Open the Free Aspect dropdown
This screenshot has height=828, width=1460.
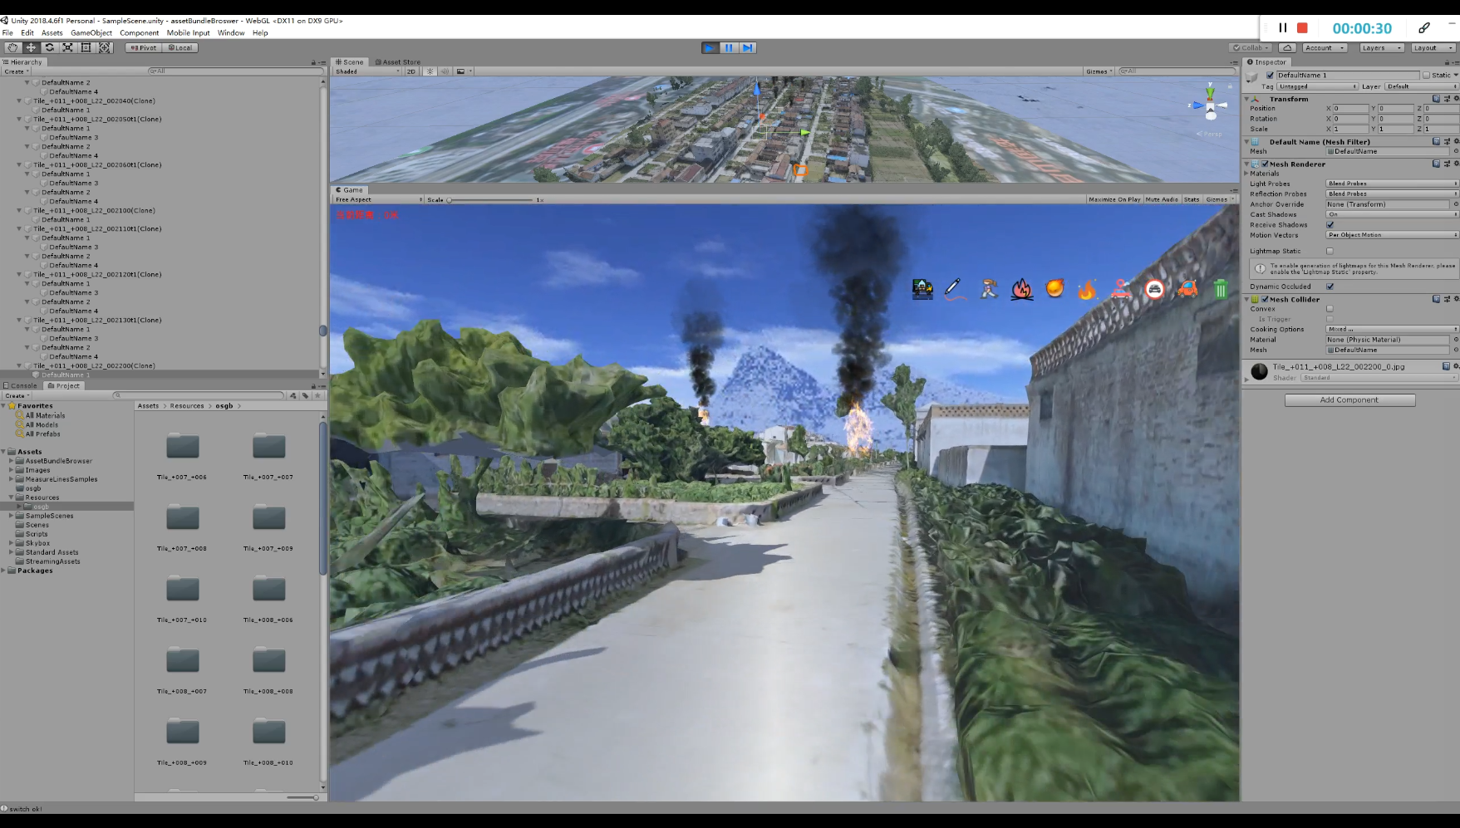(378, 199)
